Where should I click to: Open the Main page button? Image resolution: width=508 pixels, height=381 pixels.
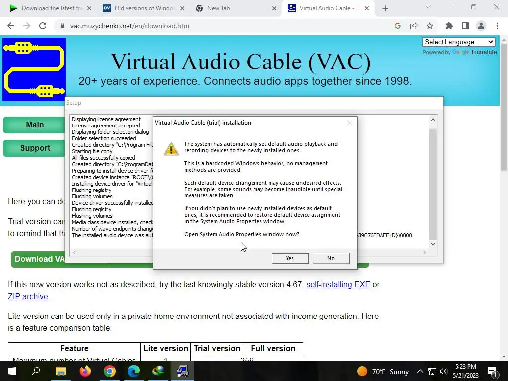coord(34,125)
